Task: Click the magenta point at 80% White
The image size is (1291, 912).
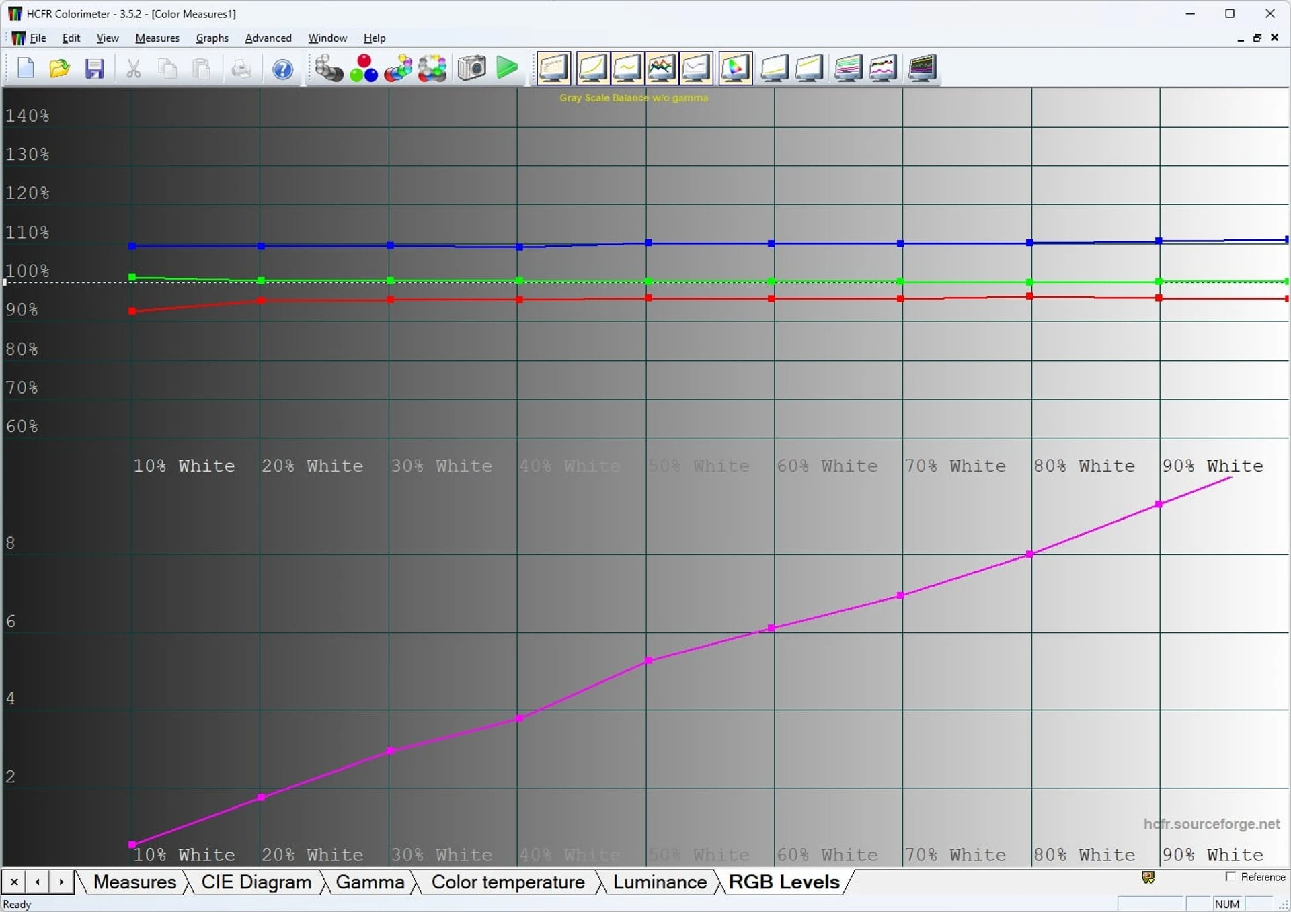Action: click(x=1029, y=554)
